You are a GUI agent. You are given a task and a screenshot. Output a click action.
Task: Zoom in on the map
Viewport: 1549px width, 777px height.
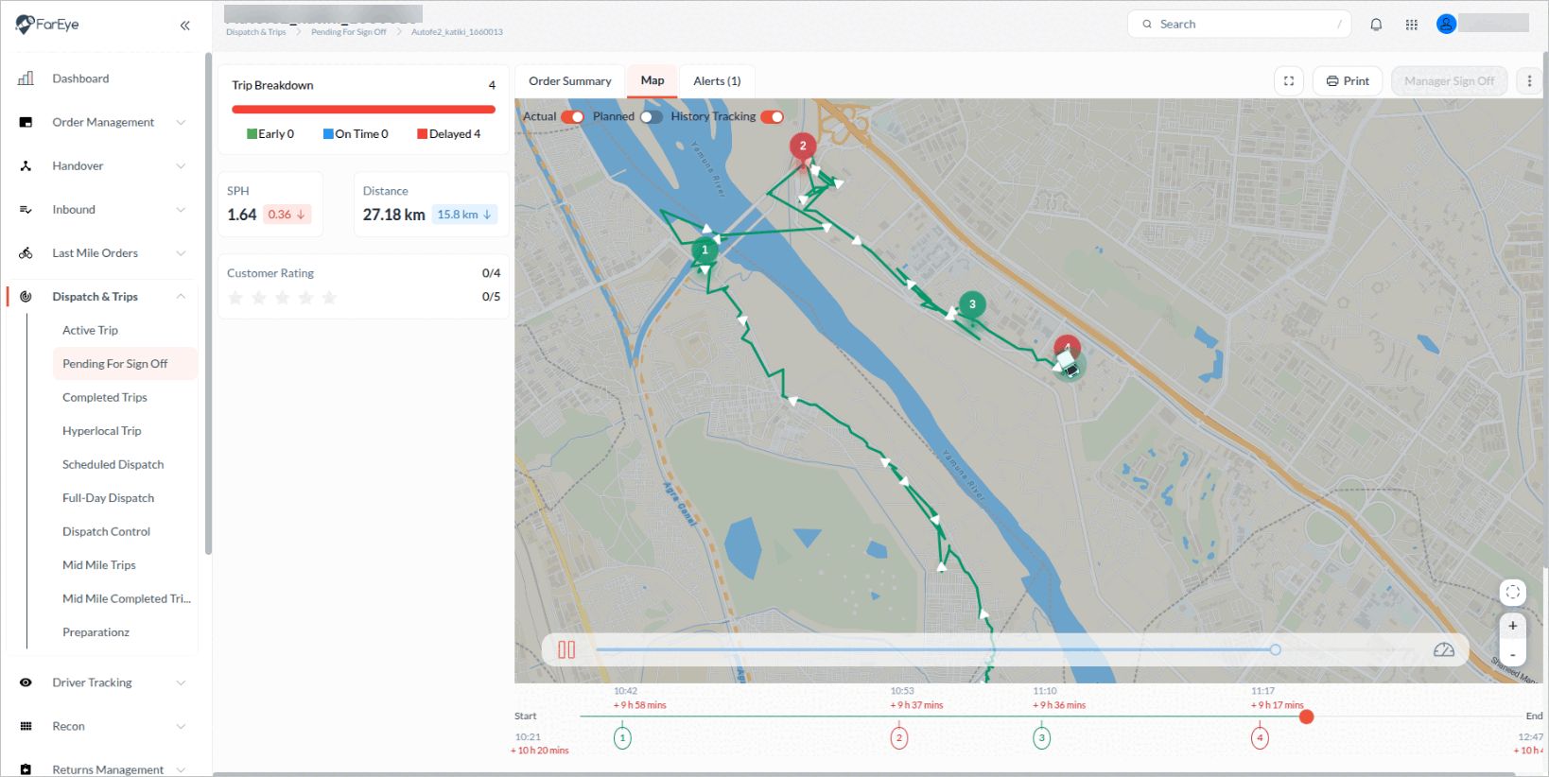[1512, 626]
